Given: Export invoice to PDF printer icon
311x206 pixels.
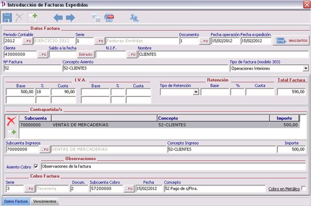Looking at the screenshot, I should point(109,18).
